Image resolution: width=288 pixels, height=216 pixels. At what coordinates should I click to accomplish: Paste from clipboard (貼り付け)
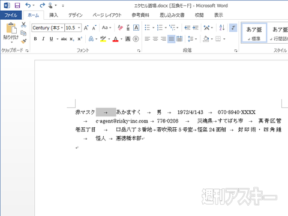coord(11,31)
